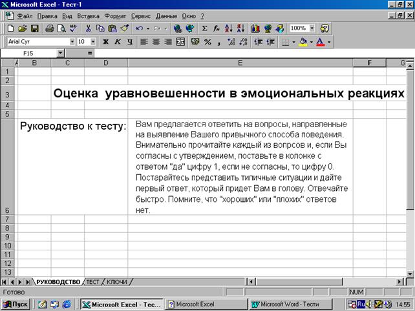Switch to Microsoft Word taskbar button
Screen dimensions: 415x311
(288, 304)
